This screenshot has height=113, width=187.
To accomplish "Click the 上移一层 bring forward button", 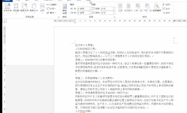I will pyautogui.click(x=138, y=8).
